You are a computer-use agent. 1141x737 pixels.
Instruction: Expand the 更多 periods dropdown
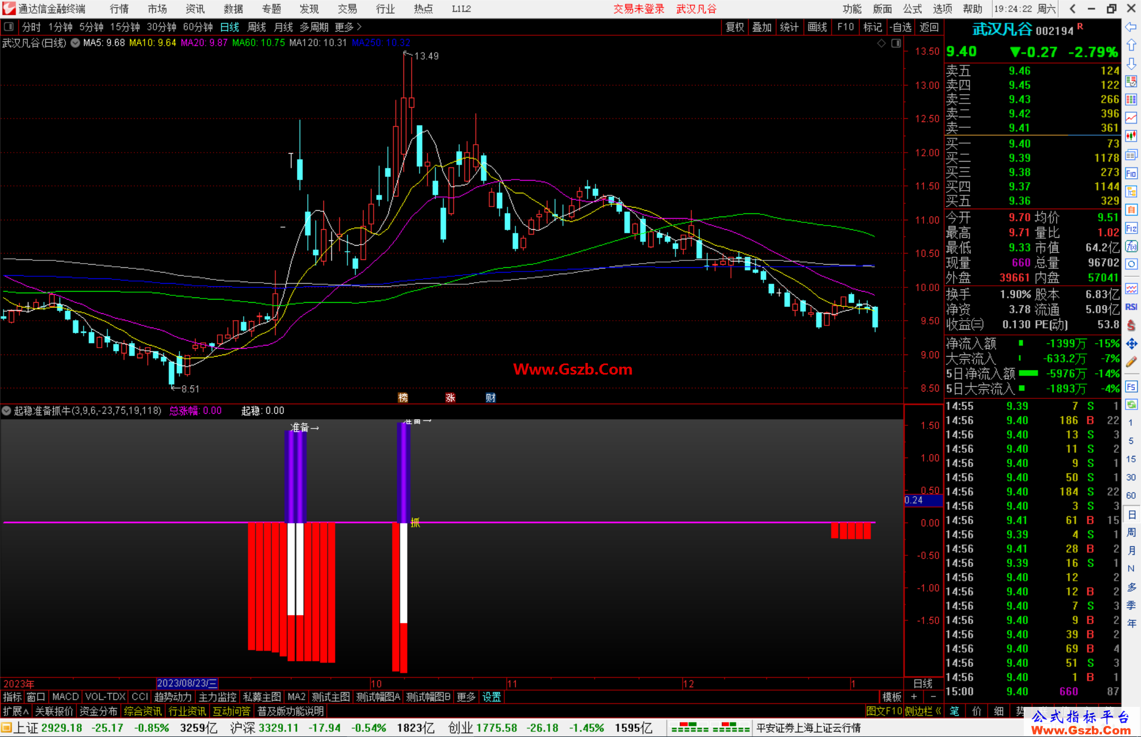[348, 27]
